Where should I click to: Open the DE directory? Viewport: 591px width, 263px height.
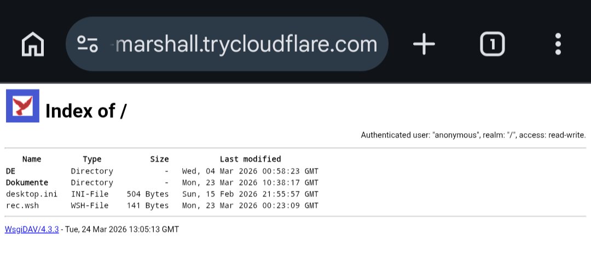10,171
